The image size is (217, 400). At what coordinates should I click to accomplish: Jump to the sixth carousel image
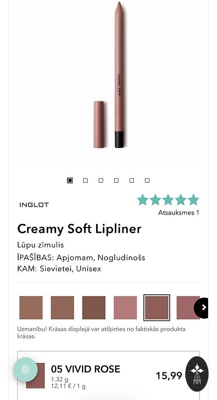click(147, 180)
